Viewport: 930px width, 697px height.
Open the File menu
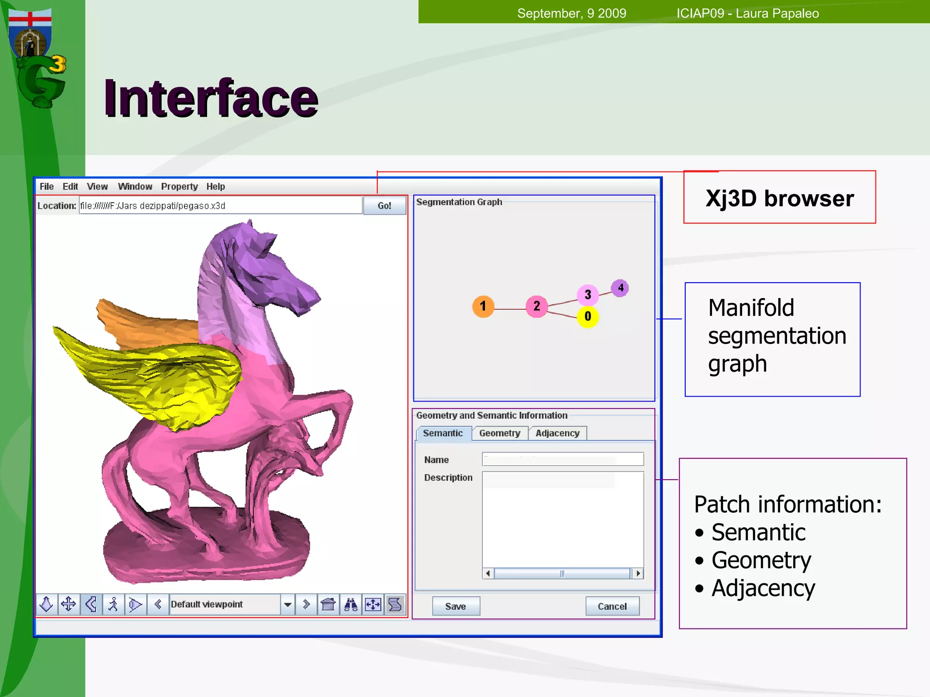point(46,187)
